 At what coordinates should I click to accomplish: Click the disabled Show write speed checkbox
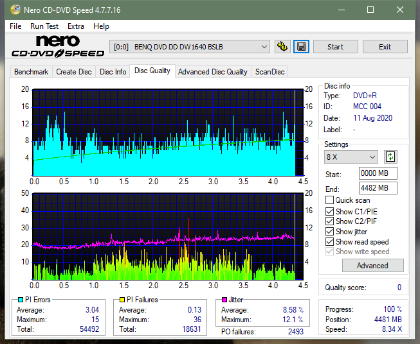click(329, 252)
